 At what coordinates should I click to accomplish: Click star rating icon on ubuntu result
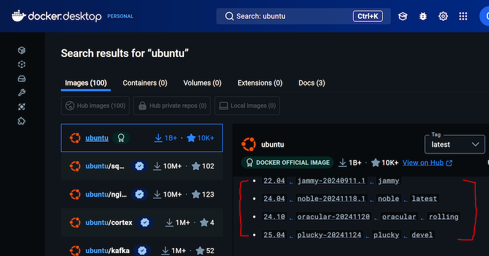pos(191,138)
